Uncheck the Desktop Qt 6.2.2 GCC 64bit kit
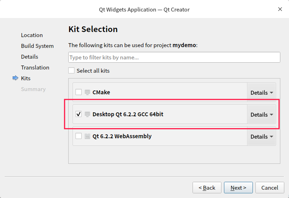 click(78, 114)
